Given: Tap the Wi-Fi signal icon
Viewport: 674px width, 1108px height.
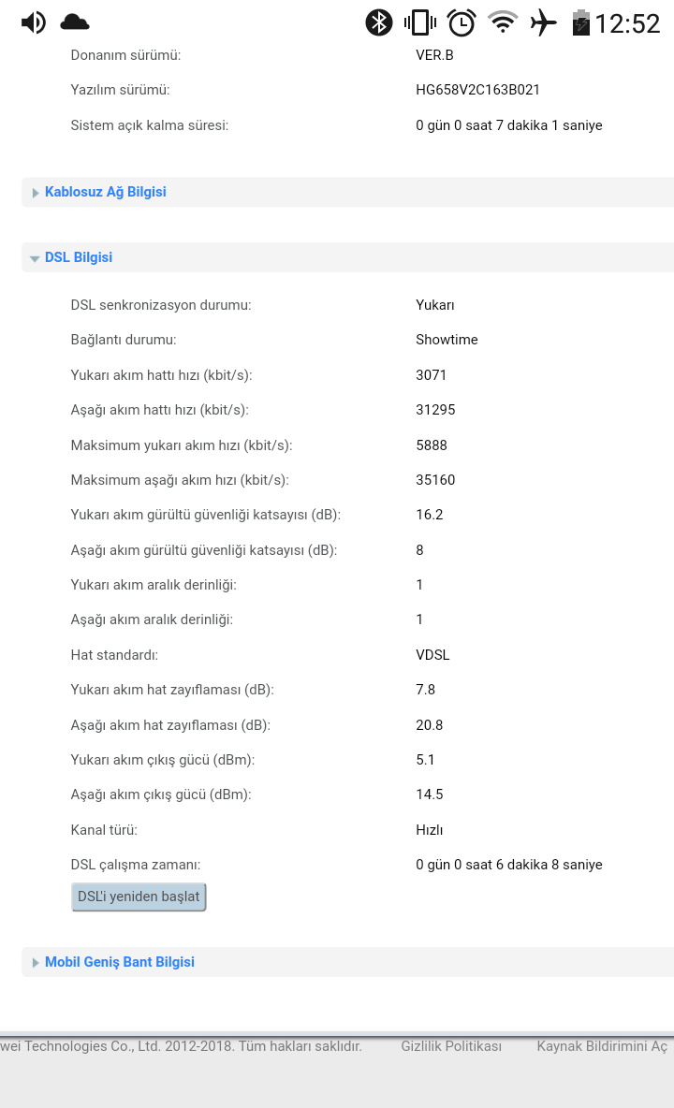Looking at the screenshot, I should (x=503, y=22).
